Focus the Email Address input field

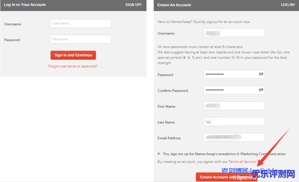coord(234,138)
